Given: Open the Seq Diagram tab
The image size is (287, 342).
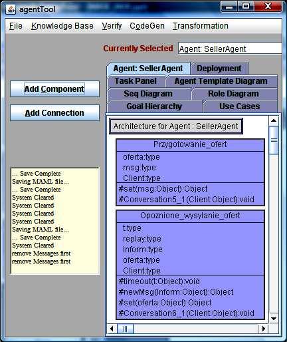Looking at the screenshot, I should [148, 94].
